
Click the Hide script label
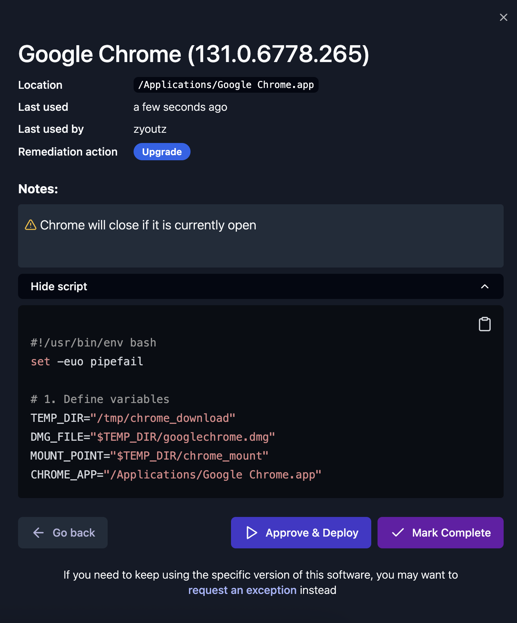[x=59, y=286]
